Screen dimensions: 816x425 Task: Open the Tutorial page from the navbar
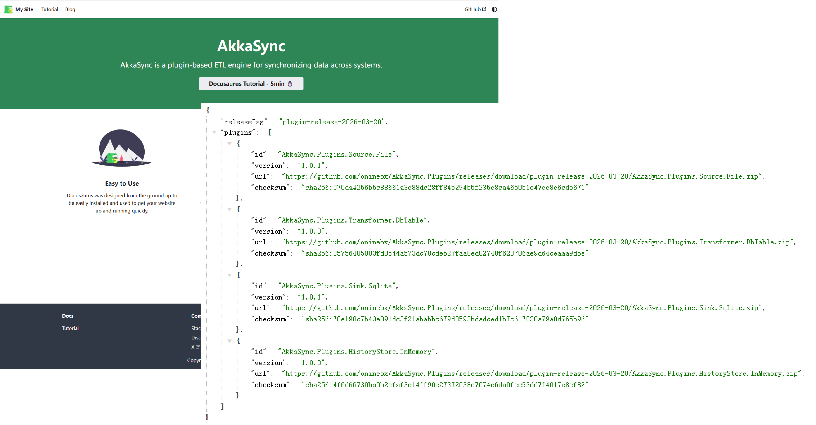click(x=49, y=9)
